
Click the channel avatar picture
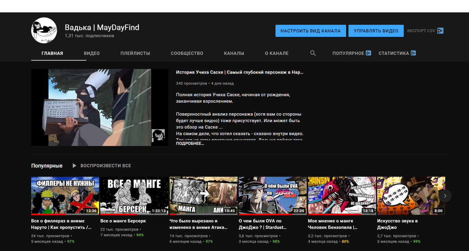[x=45, y=31]
